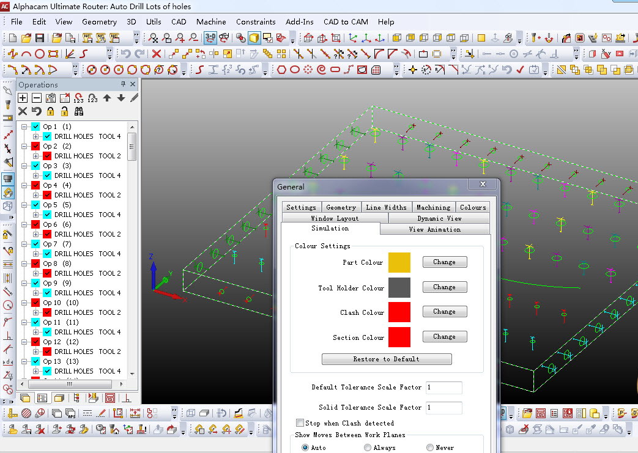Select the Rectangle geometry tool
Screen dimensions: 638x453
tap(53, 54)
